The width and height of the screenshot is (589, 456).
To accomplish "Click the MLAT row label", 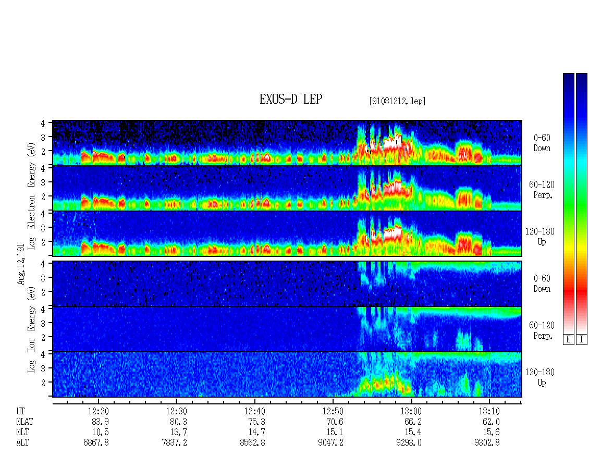I will (x=24, y=422).
